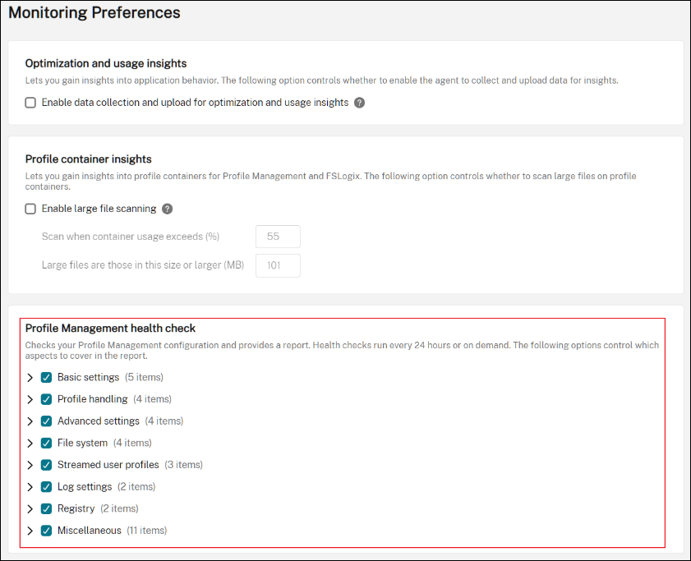Uncheck the Basic settings checkbox
691x561 pixels.
46,378
